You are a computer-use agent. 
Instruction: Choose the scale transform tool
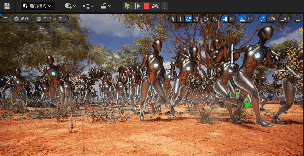196,19
